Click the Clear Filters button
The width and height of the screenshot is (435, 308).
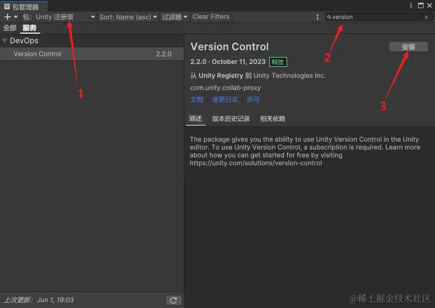point(211,17)
